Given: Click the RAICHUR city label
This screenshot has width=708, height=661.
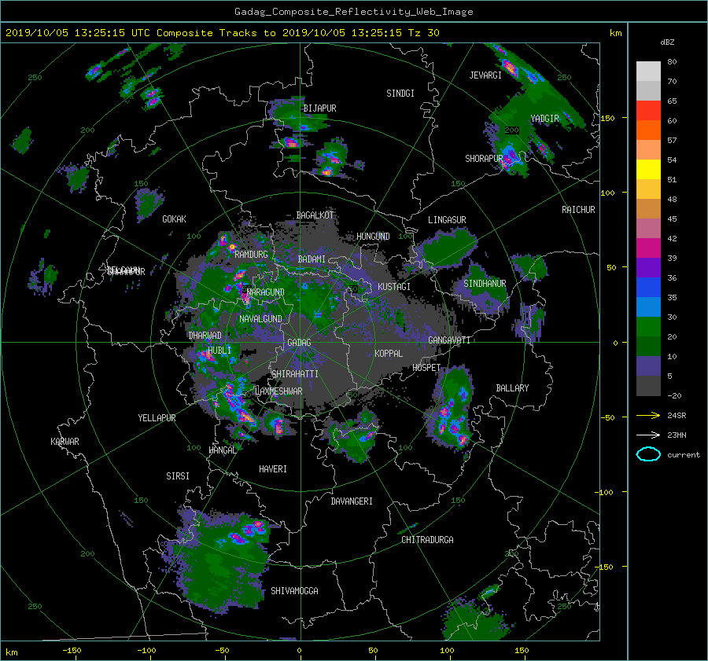Looking at the screenshot, I should tap(578, 210).
